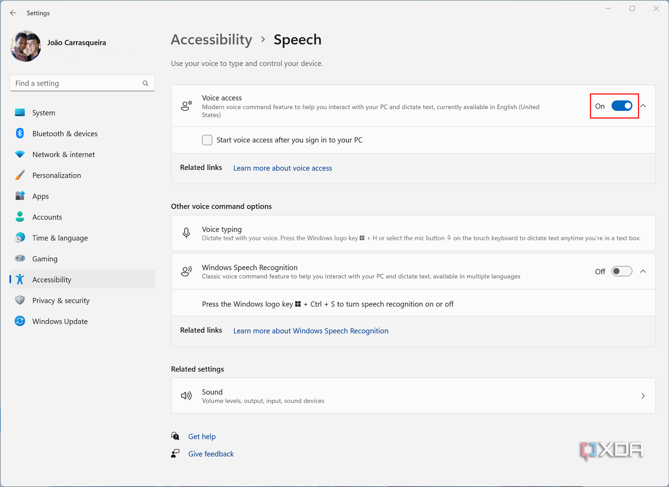Click the Gaming controller icon
The height and width of the screenshot is (487, 669).
coord(20,258)
